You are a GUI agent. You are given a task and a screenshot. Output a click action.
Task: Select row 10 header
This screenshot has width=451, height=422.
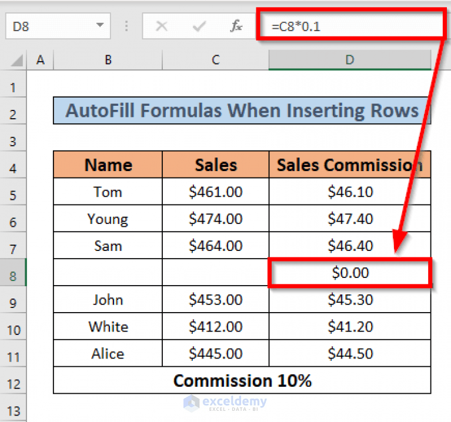(x=13, y=326)
